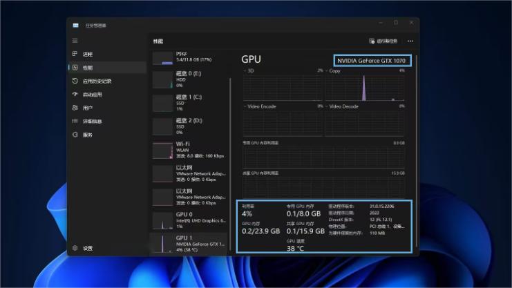Click the resource list vertical scrollbar
This screenshot has width=512, height=288.
[231, 163]
